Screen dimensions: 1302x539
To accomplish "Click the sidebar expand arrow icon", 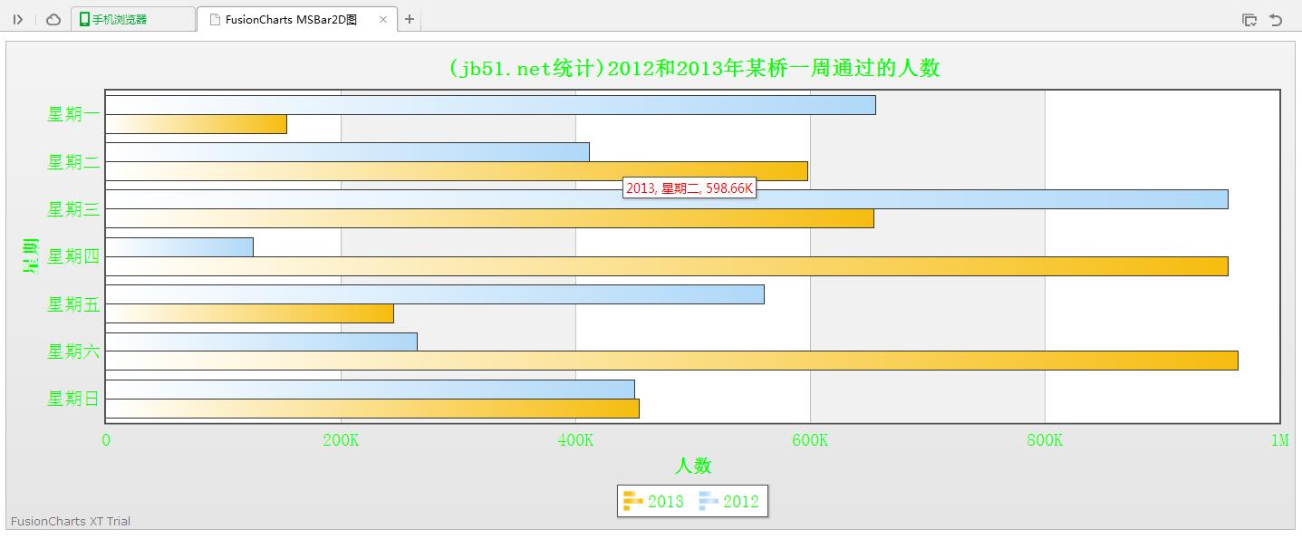I will point(18,19).
